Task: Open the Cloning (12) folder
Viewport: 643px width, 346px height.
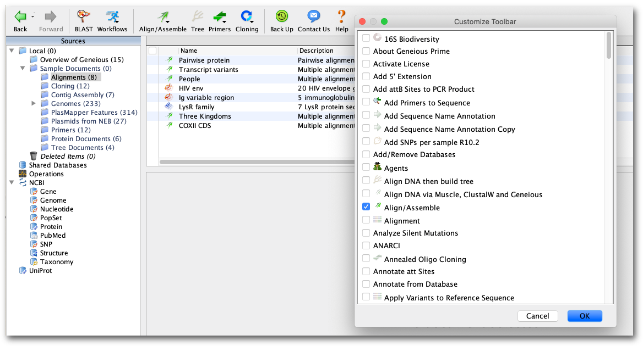Action: pyautogui.click(x=70, y=86)
